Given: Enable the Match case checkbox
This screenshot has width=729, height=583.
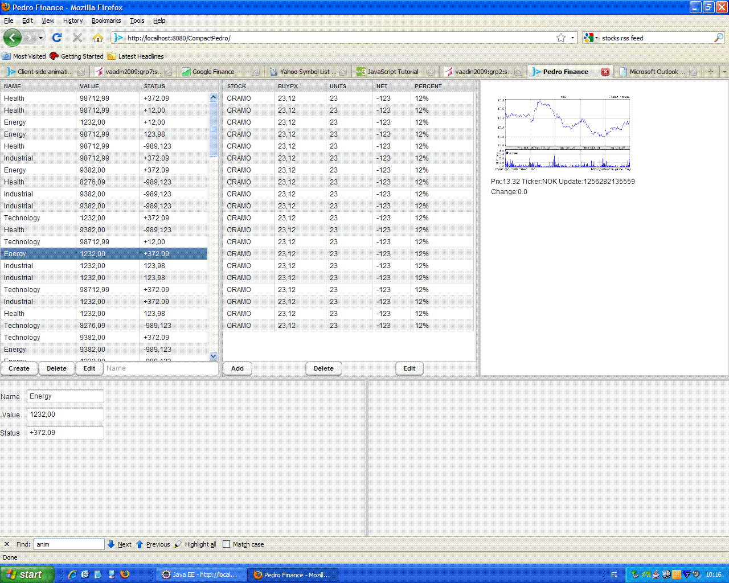Looking at the screenshot, I should [x=226, y=544].
